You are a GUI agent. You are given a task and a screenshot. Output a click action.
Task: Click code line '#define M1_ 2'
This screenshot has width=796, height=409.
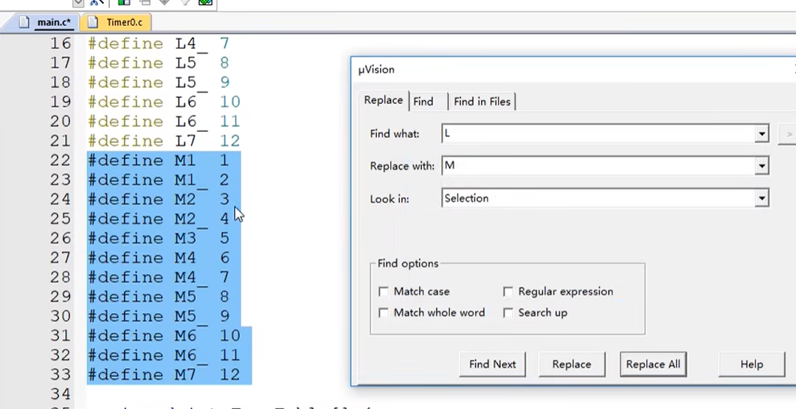[x=159, y=180]
